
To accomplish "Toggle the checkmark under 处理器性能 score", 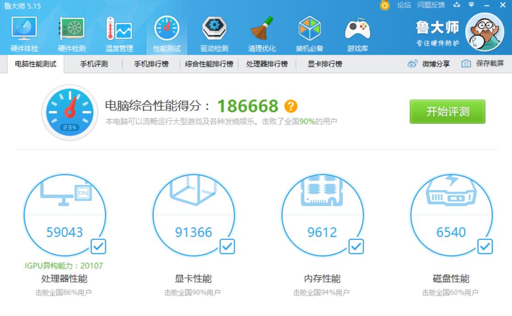I will pyautogui.click(x=98, y=246).
